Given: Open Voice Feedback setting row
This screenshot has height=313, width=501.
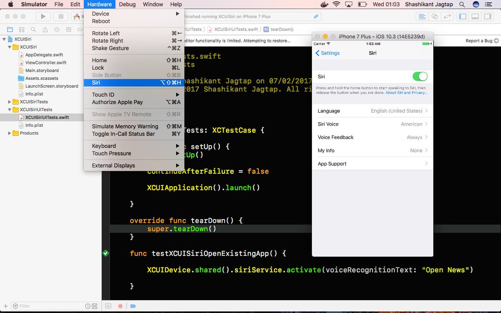Looking at the screenshot, I should click(372, 137).
